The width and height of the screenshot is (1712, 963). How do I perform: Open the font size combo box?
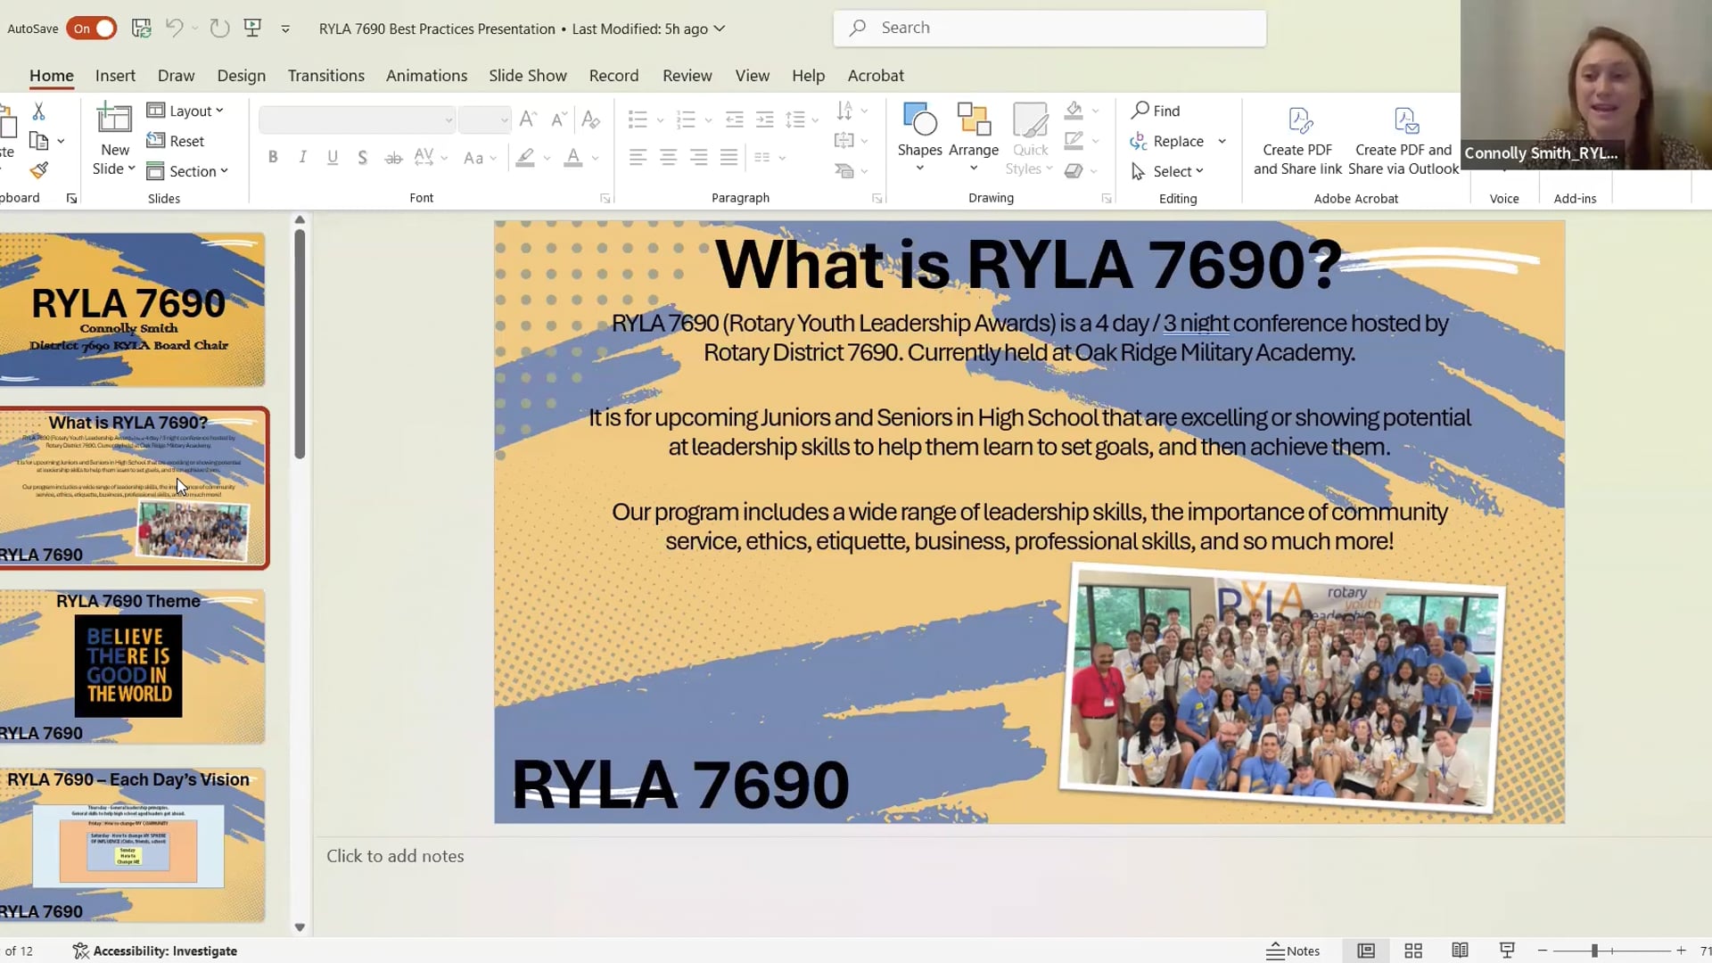click(x=484, y=119)
